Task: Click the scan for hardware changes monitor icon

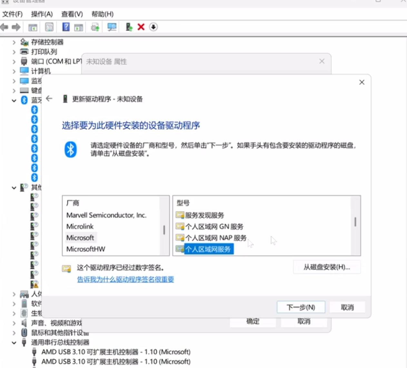Action: (112, 27)
